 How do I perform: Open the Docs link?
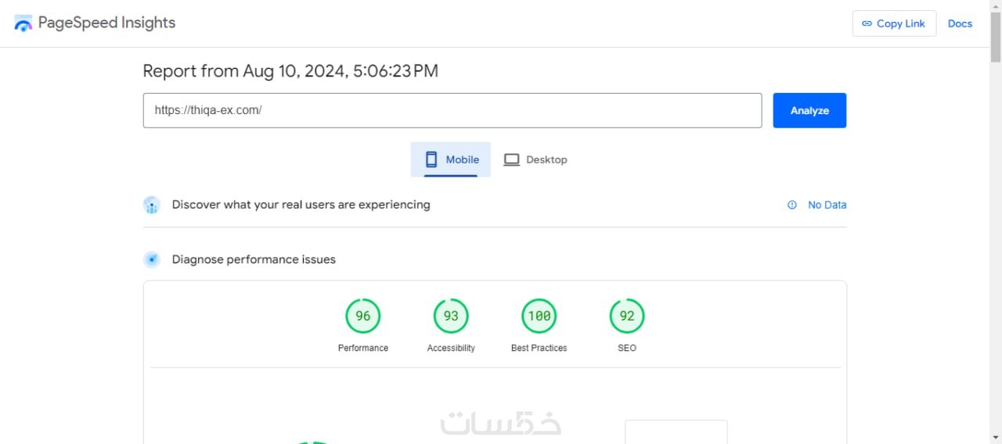960,23
